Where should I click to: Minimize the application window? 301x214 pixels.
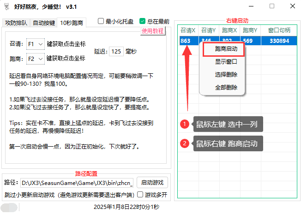(251, 6)
